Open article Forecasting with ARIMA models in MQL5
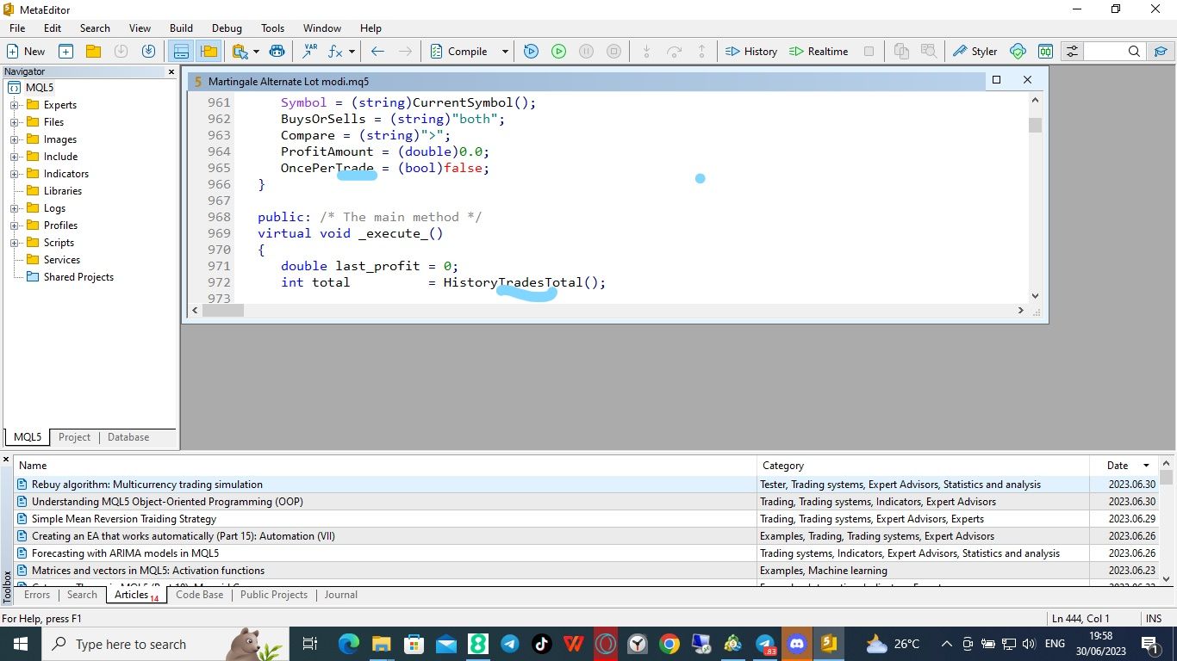The height and width of the screenshot is (661, 1177). (125, 553)
